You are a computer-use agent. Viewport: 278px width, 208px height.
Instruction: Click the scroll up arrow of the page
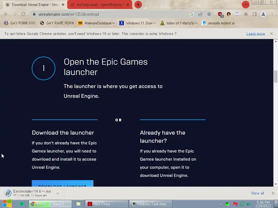click(276, 41)
